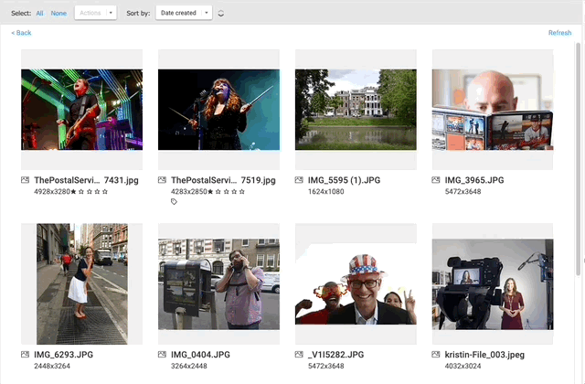Select None to clear selection
The image size is (585, 384).
(x=58, y=14)
